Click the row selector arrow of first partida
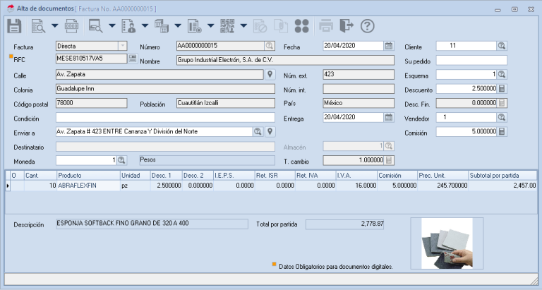Image resolution: width=542 pixels, height=290 pixels. [8, 186]
